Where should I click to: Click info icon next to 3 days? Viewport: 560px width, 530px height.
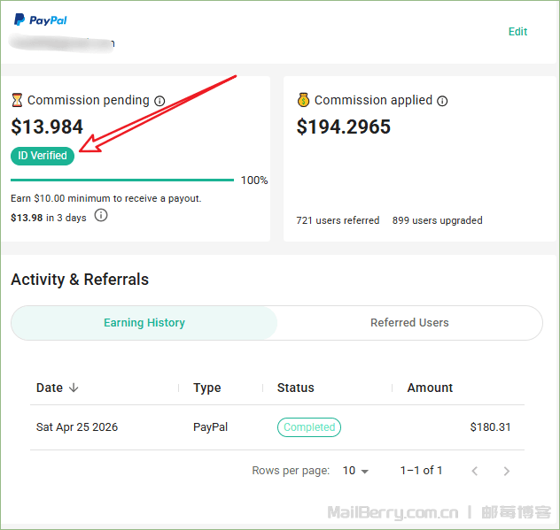coord(101,216)
